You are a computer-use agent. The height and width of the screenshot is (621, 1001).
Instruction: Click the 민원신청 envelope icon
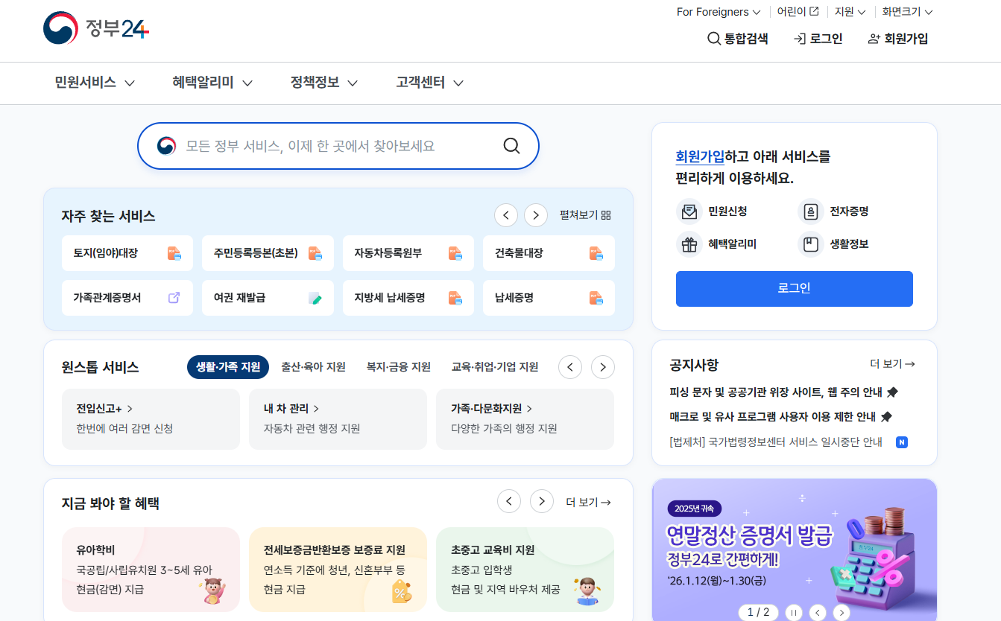point(689,211)
